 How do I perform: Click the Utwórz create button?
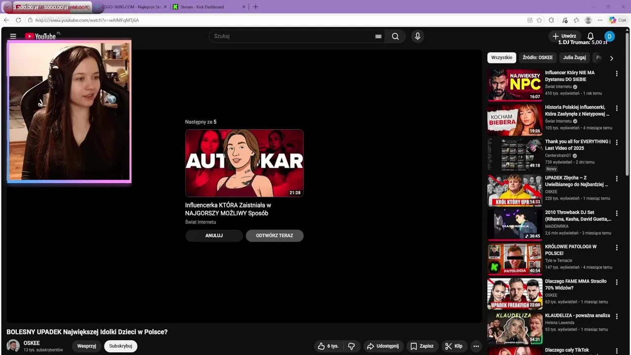564,36
